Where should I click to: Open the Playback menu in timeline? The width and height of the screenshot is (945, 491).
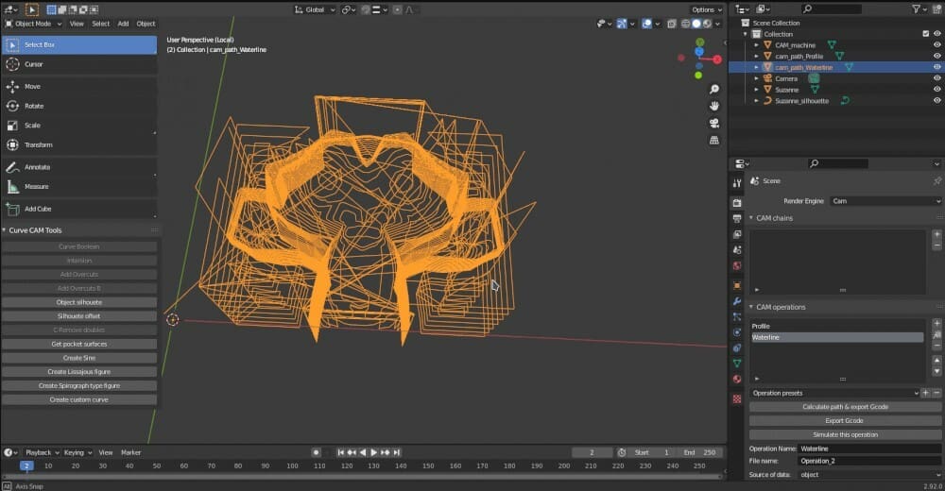42,452
